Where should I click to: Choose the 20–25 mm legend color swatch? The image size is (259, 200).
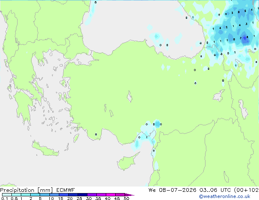[x=73, y=195]
